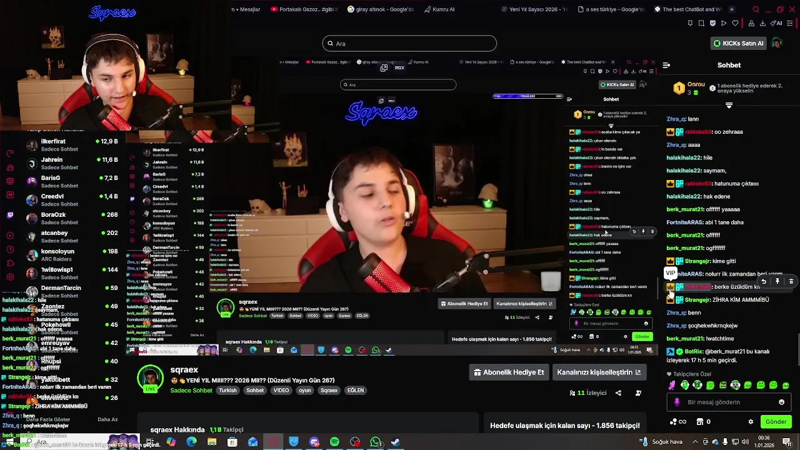Switch to giray altınok Google tab
Image resolution: width=800 pixels, height=450 pixels.
[381, 9]
